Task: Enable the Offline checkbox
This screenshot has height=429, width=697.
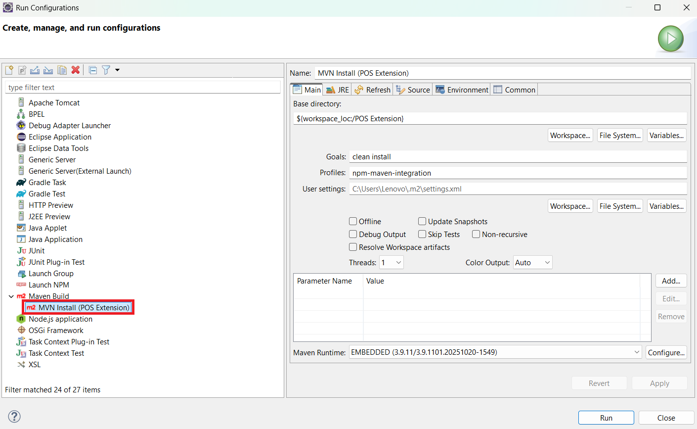Action: coord(353,222)
